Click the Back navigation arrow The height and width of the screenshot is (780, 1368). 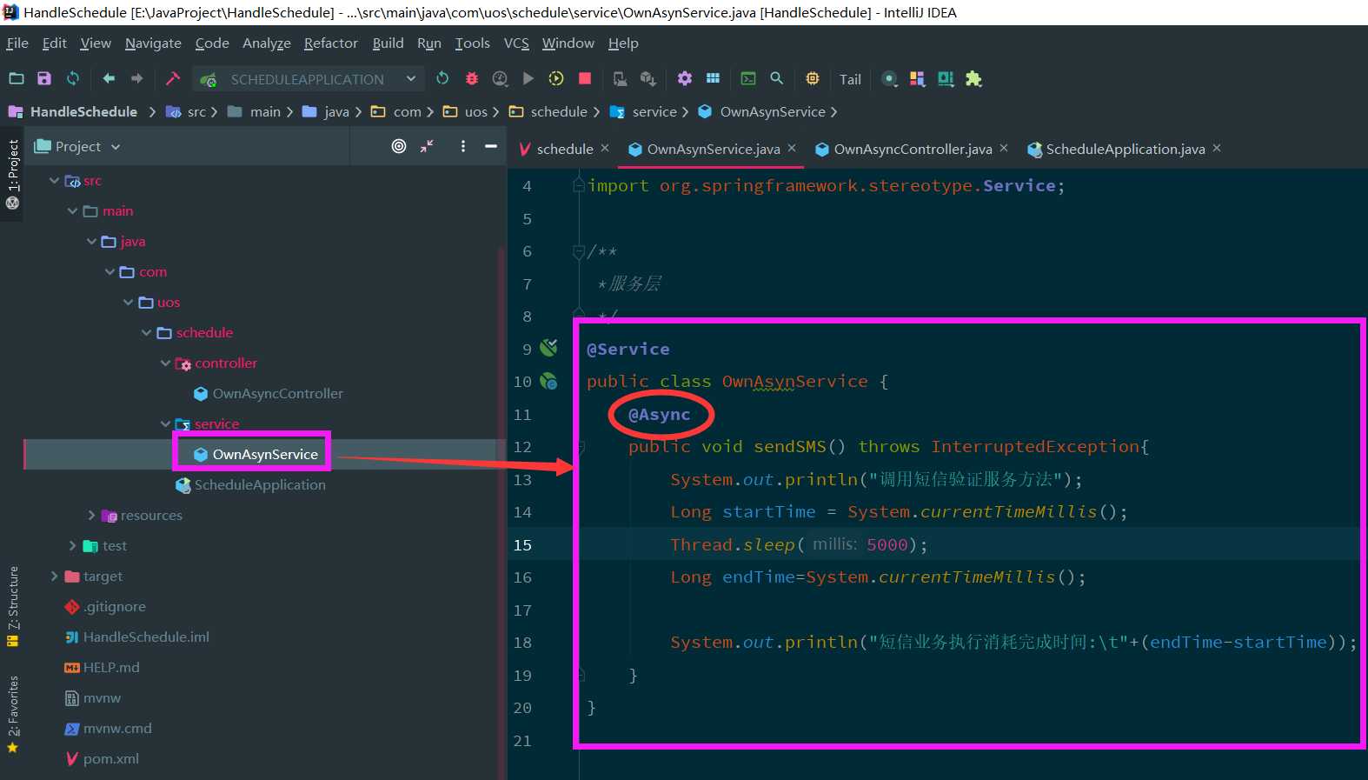click(x=109, y=78)
